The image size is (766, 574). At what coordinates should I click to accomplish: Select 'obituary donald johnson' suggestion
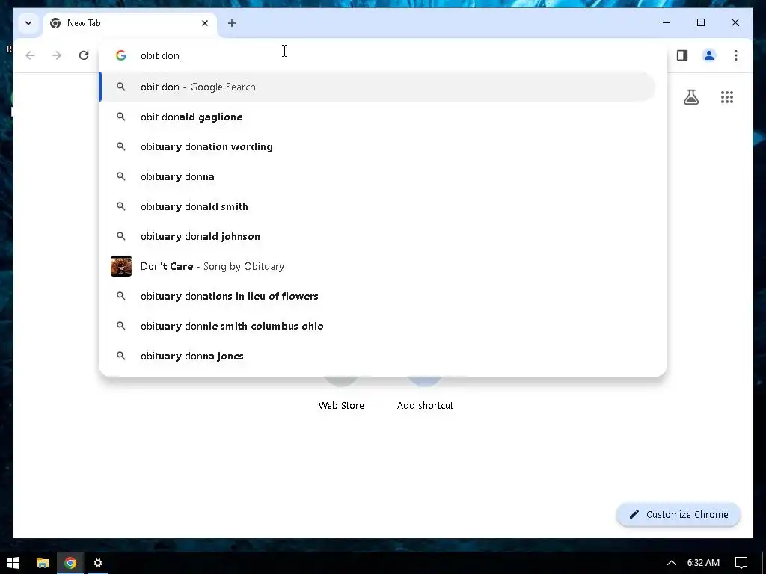pyautogui.click(x=377, y=236)
